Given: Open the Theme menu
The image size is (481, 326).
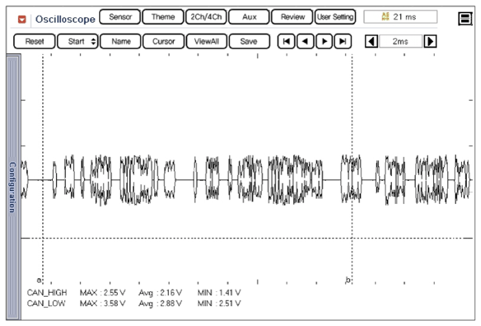Looking at the screenshot, I should tap(163, 17).
